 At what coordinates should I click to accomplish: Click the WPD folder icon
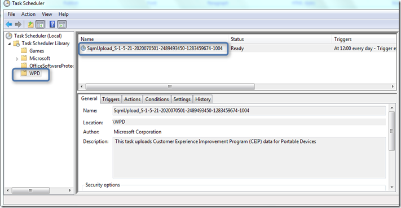pos(24,73)
